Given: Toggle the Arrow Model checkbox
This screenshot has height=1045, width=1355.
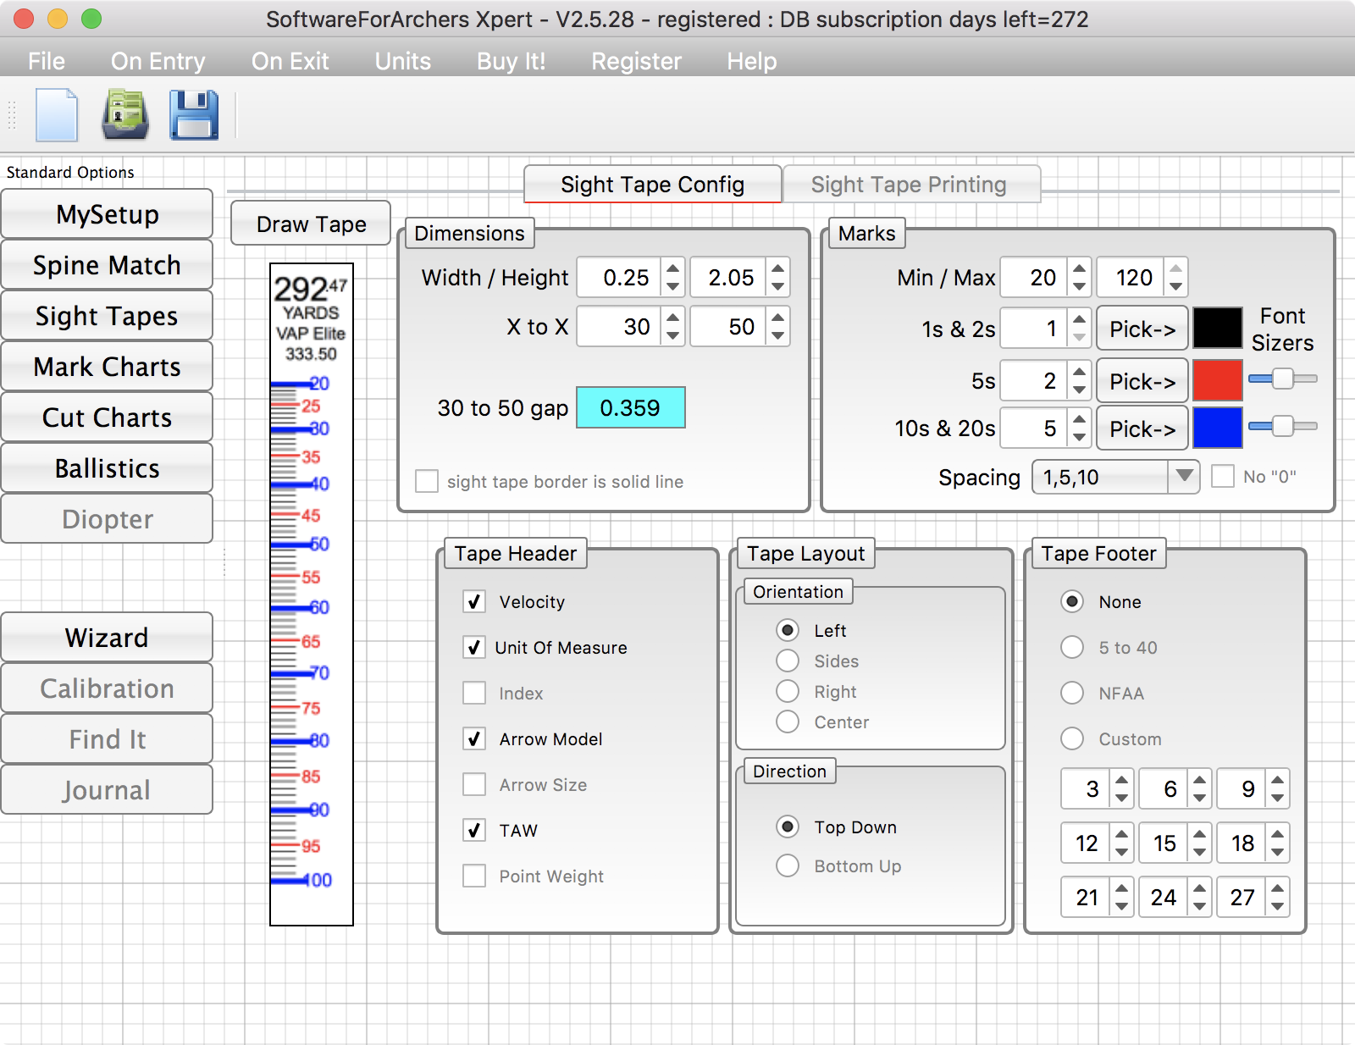Looking at the screenshot, I should pos(474,739).
